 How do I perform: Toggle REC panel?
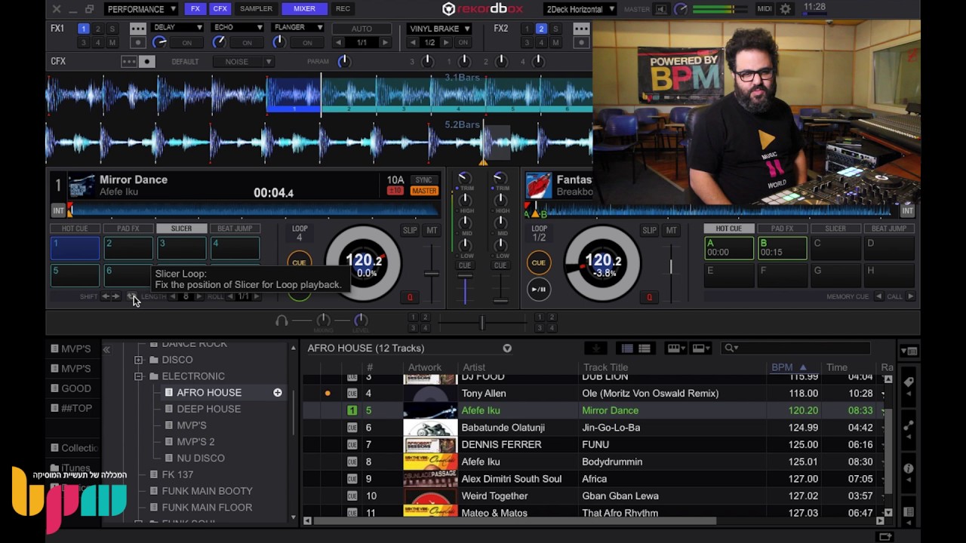[343, 9]
